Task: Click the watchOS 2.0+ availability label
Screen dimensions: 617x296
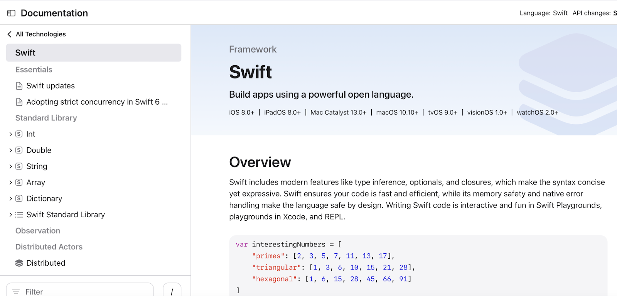Action: tap(538, 113)
